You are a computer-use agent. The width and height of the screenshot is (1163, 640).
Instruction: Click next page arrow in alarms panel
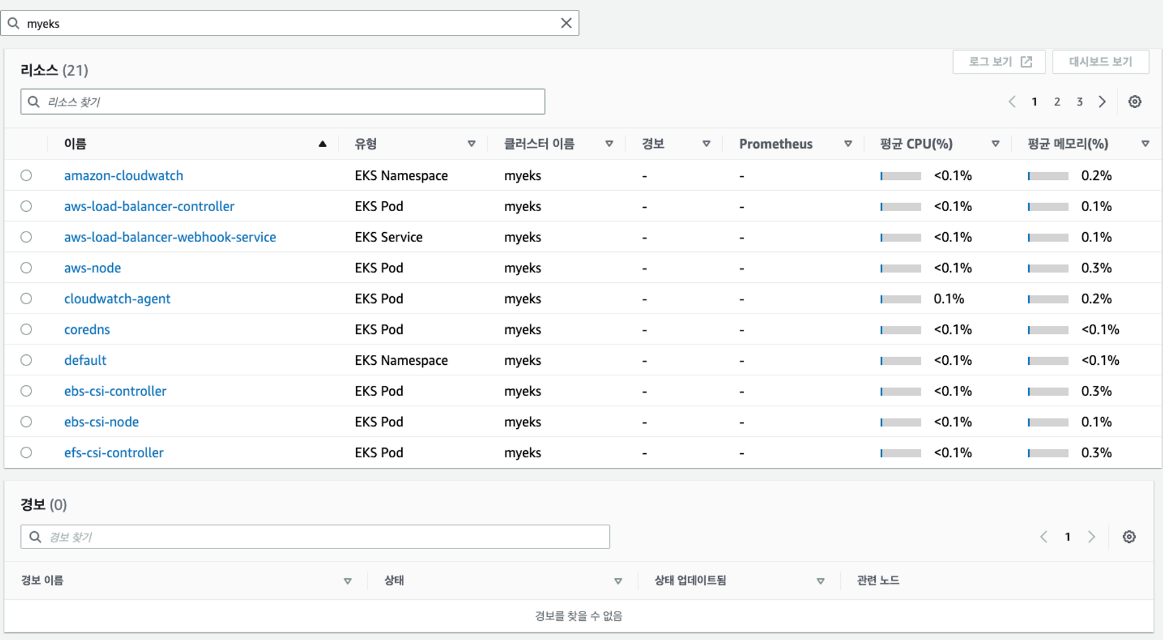coord(1091,536)
